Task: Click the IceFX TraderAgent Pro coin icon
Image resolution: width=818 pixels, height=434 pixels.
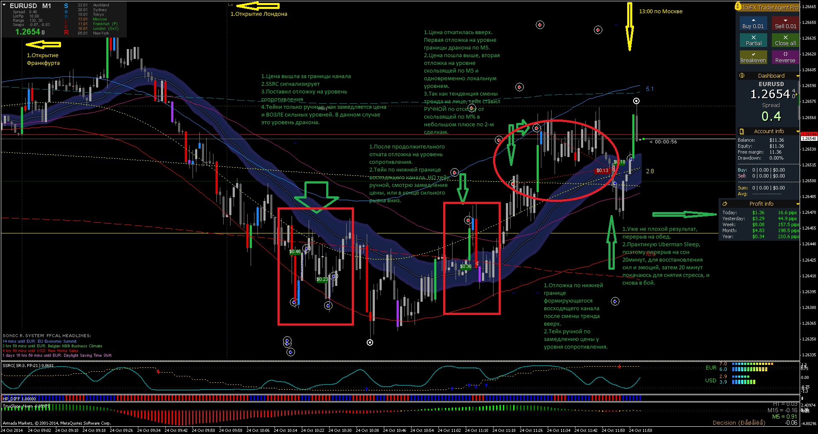Action: (738, 6)
